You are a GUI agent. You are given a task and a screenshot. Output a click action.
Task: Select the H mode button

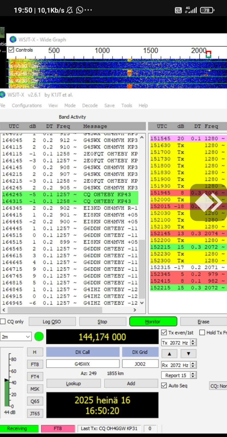pos(35,352)
